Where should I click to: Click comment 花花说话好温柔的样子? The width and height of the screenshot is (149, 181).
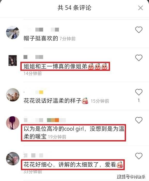tap(52, 101)
